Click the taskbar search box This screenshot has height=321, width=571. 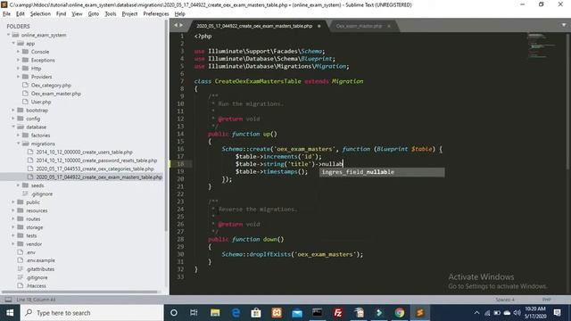coord(92,313)
